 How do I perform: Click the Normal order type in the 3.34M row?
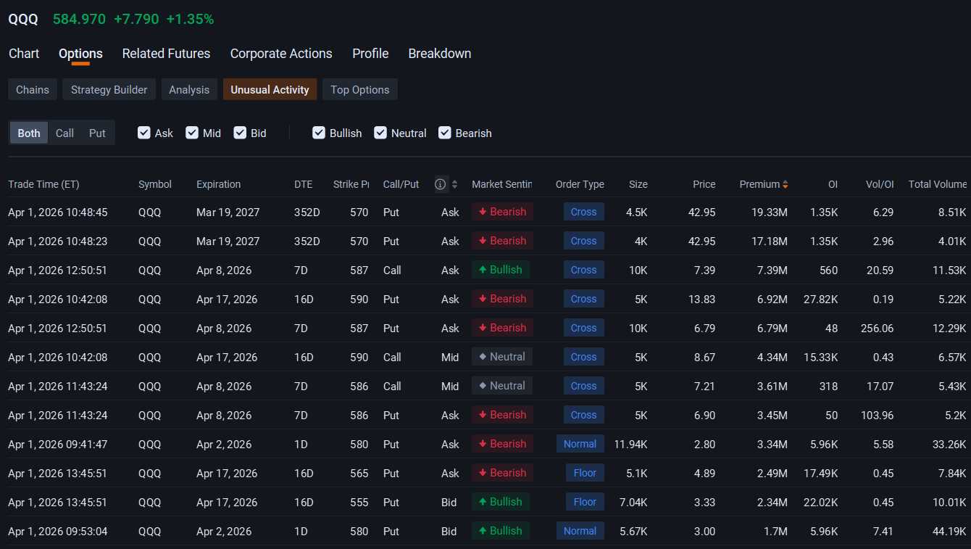580,444
